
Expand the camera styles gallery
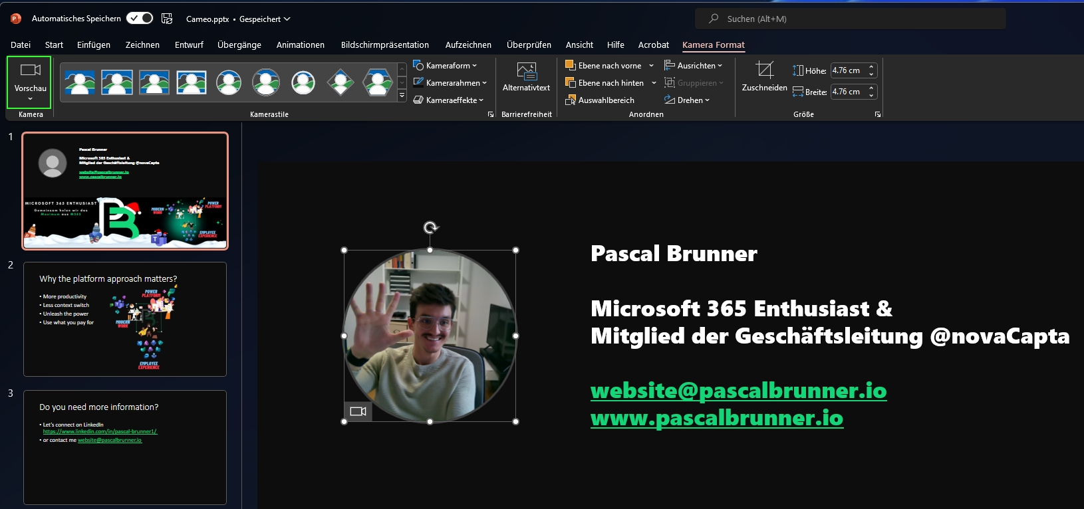coord(402,96)
